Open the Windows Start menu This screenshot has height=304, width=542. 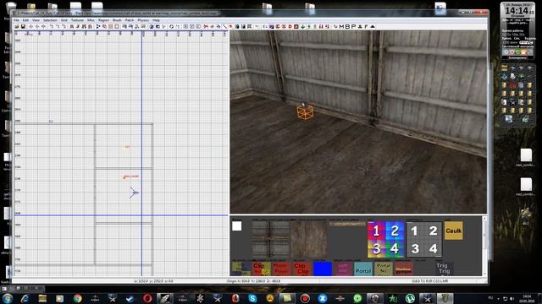[8, 298]
